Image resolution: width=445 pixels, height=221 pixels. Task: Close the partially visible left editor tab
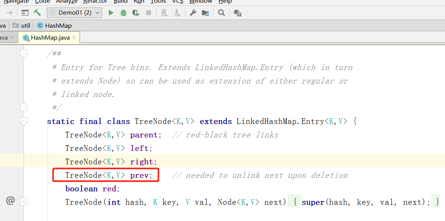click(x=12, y=38)
